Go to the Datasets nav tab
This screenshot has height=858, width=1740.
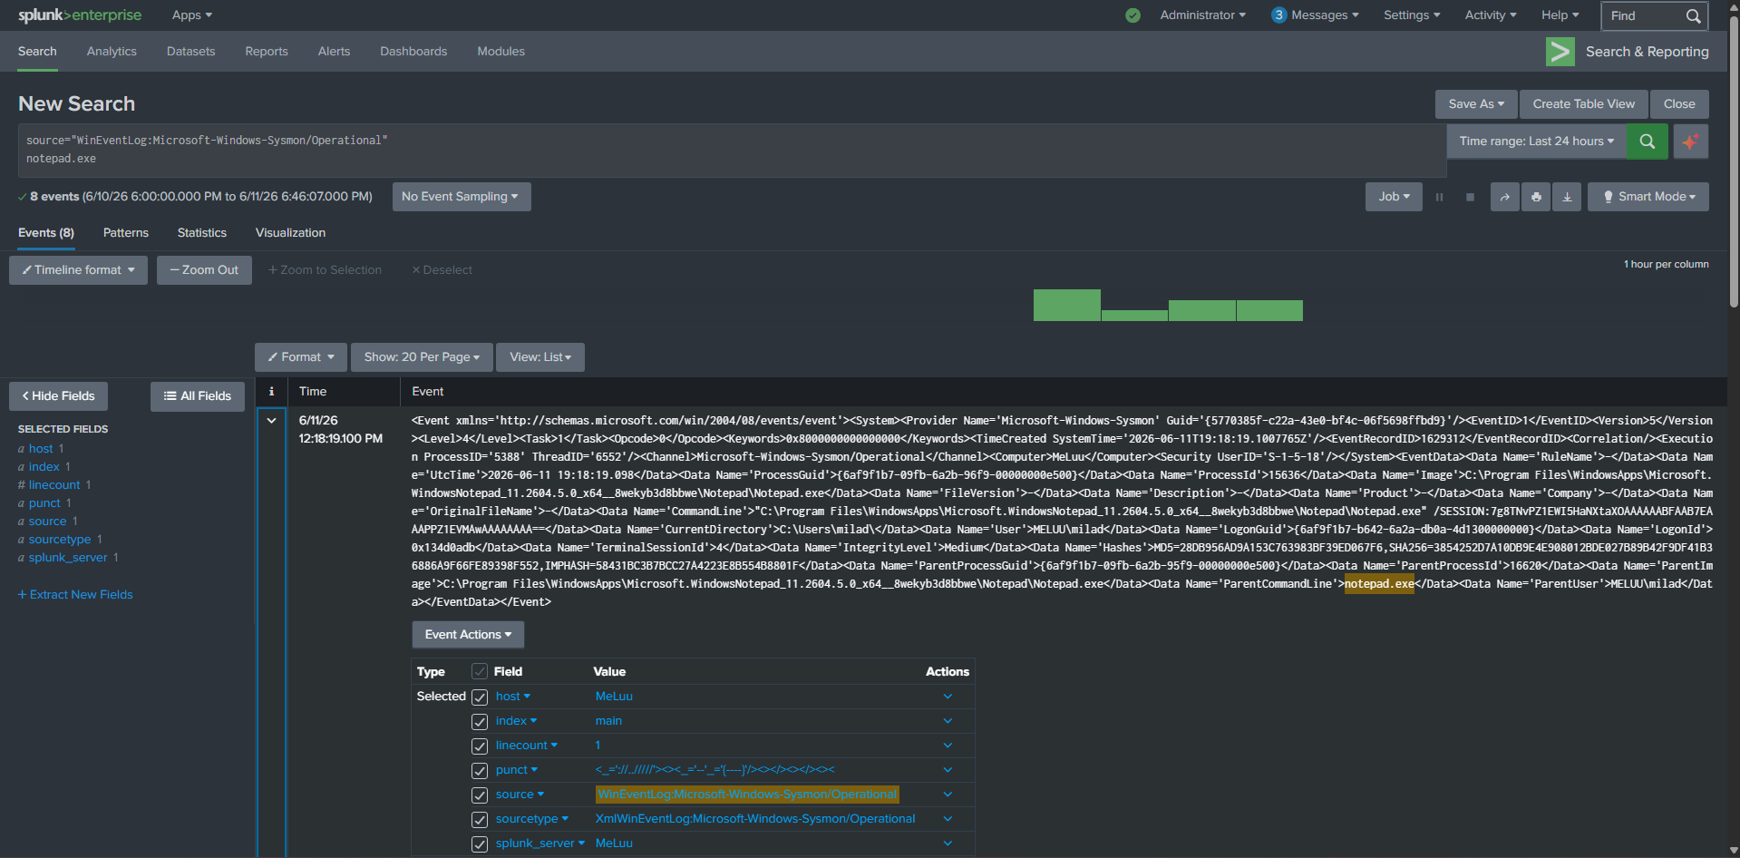191,52
